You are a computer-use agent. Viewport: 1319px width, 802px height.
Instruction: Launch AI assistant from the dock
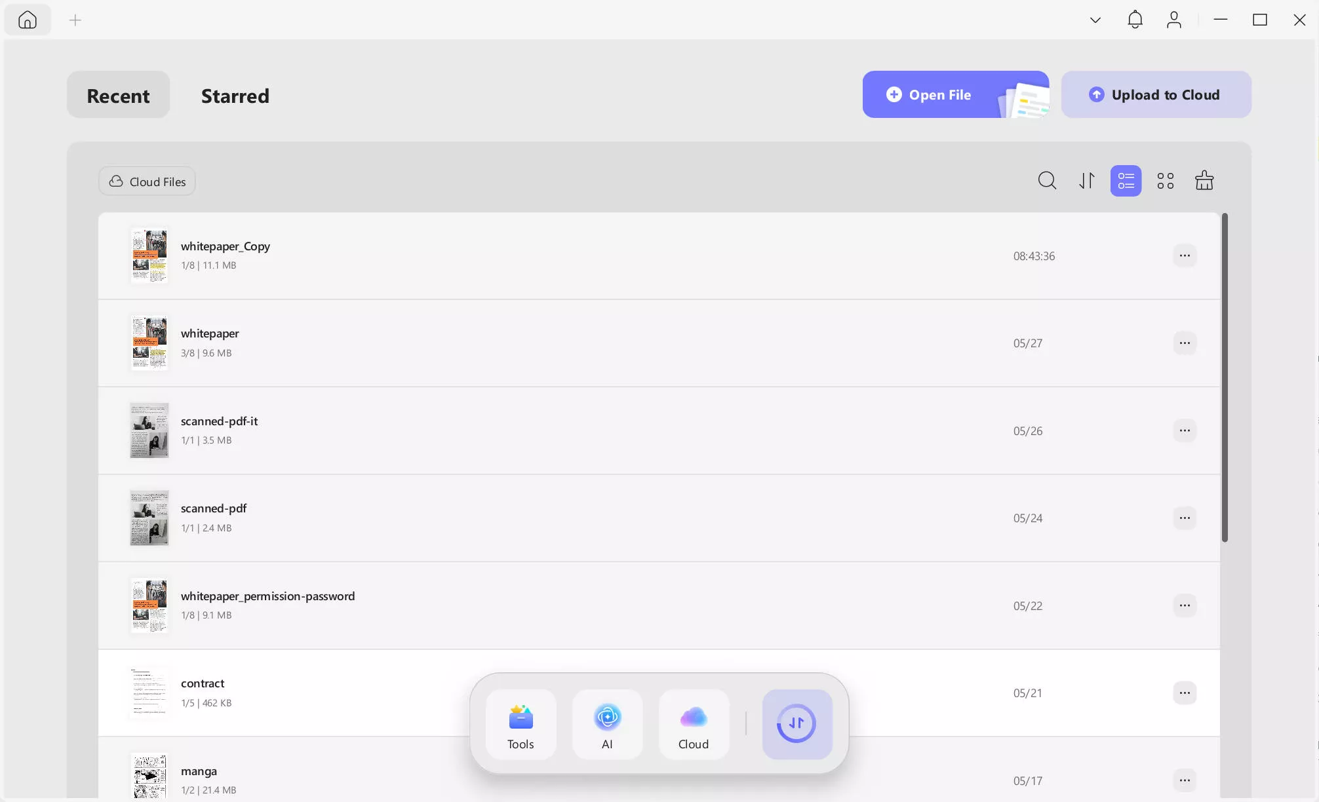click(x=606, y=724)
